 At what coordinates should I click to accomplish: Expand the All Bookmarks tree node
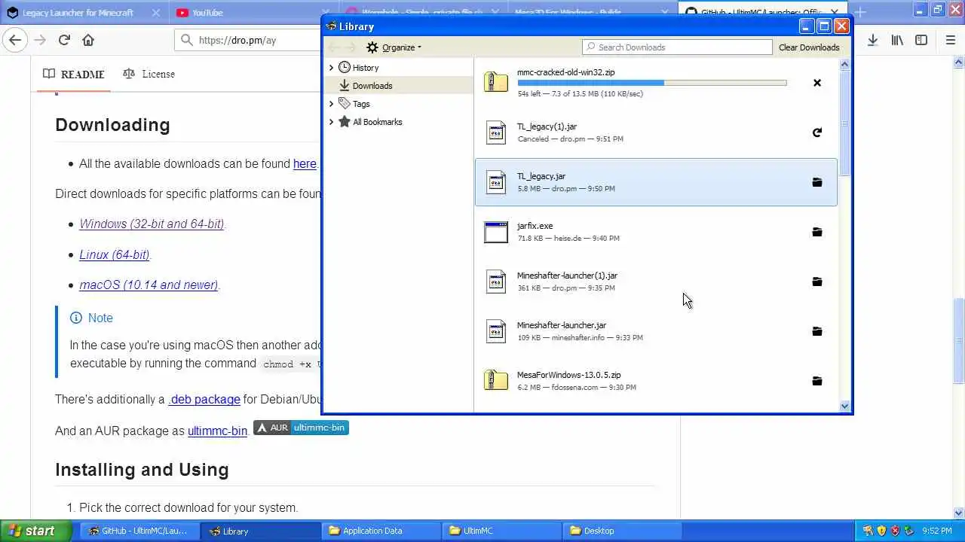coord(331,122)
